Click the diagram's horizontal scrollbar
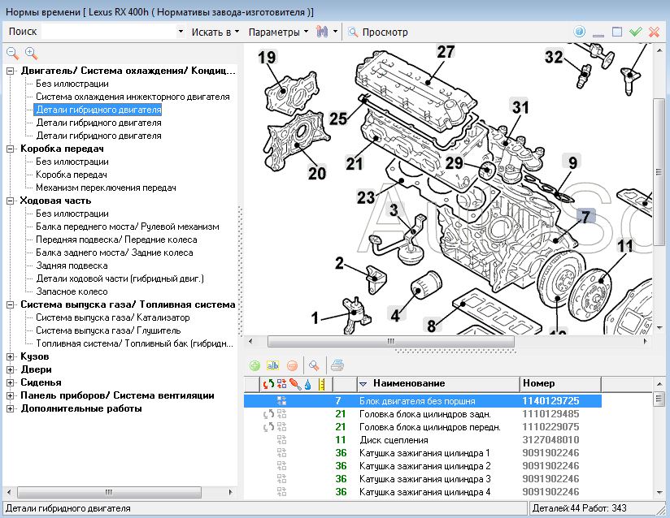This screenshot has height=518, width=670. [x=390, y=342]
